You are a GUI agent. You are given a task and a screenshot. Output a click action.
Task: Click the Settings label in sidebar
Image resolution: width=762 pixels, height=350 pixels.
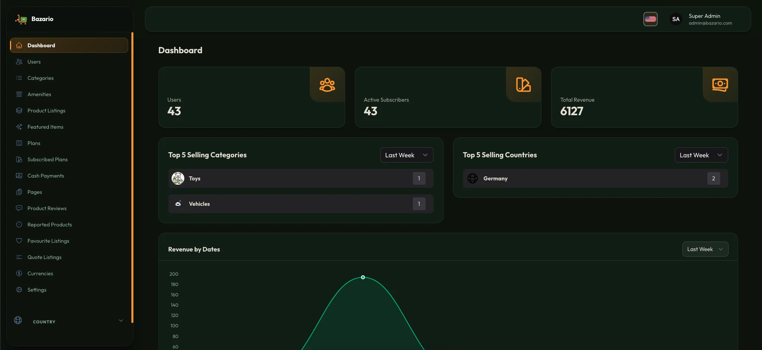click(37, 290)
